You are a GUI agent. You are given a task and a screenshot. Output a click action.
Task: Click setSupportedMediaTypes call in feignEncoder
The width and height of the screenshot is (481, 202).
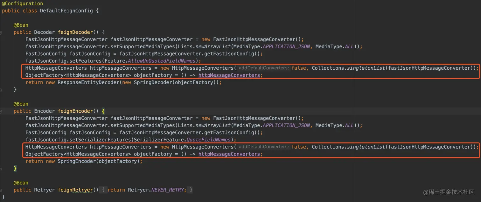pos(143,125)
